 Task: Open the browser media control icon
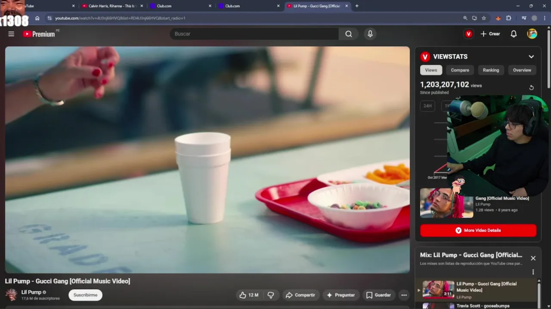coord(524,18)
